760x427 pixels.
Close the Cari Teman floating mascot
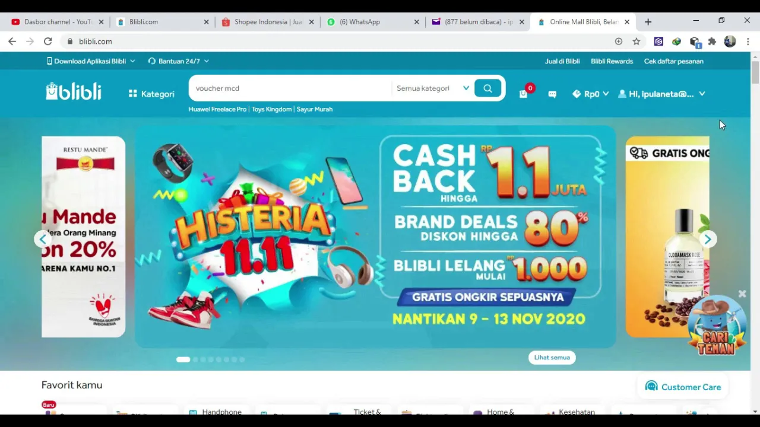click(742, 294)
